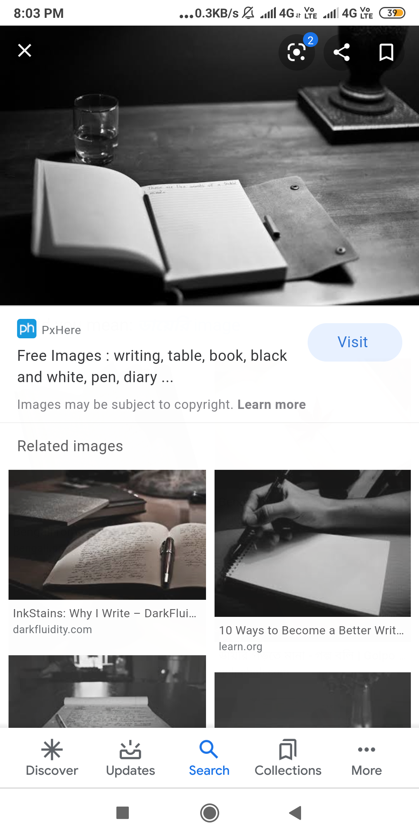Switch to the Discover tab

(52, 758)
